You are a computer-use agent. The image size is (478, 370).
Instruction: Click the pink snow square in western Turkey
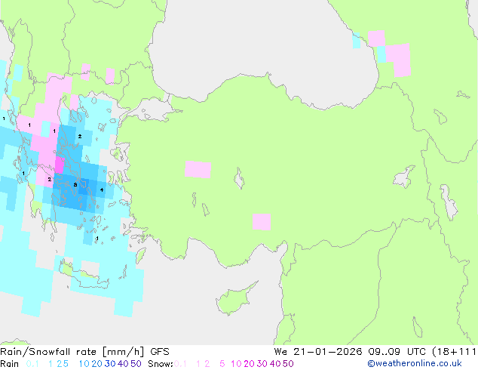tap(198, 169)
